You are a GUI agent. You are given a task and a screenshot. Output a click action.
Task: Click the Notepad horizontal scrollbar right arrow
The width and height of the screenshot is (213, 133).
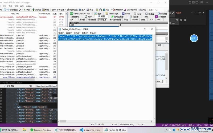151,121
